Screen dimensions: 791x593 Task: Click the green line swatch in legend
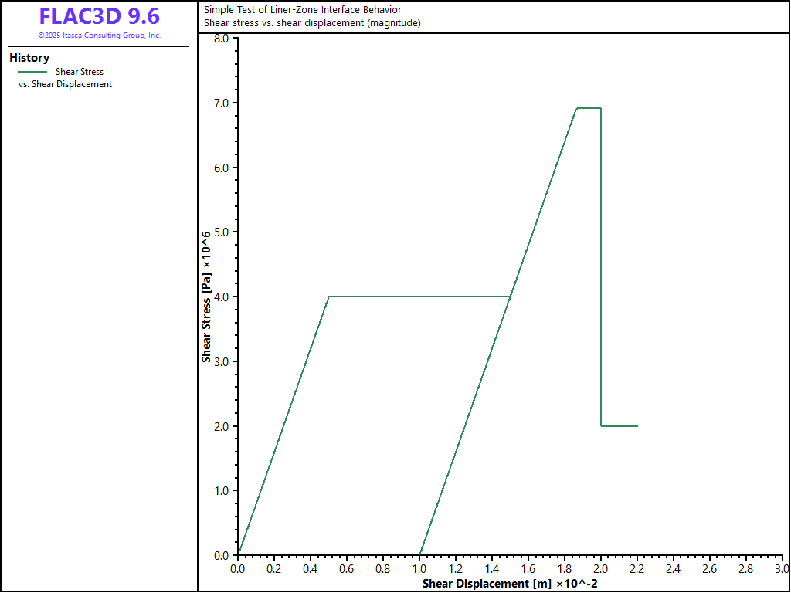(32, 72)
